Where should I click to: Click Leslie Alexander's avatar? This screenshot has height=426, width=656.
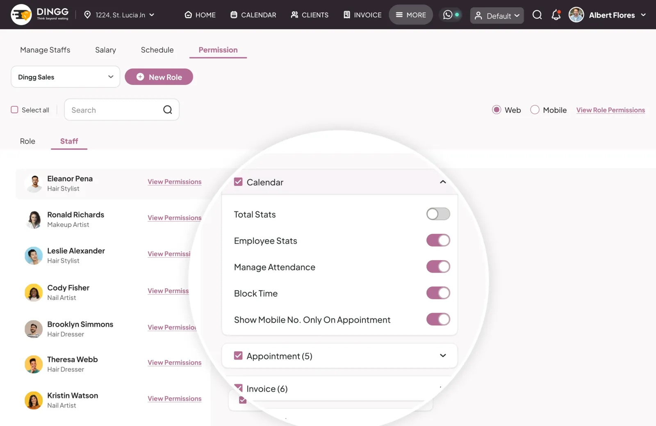34,256
